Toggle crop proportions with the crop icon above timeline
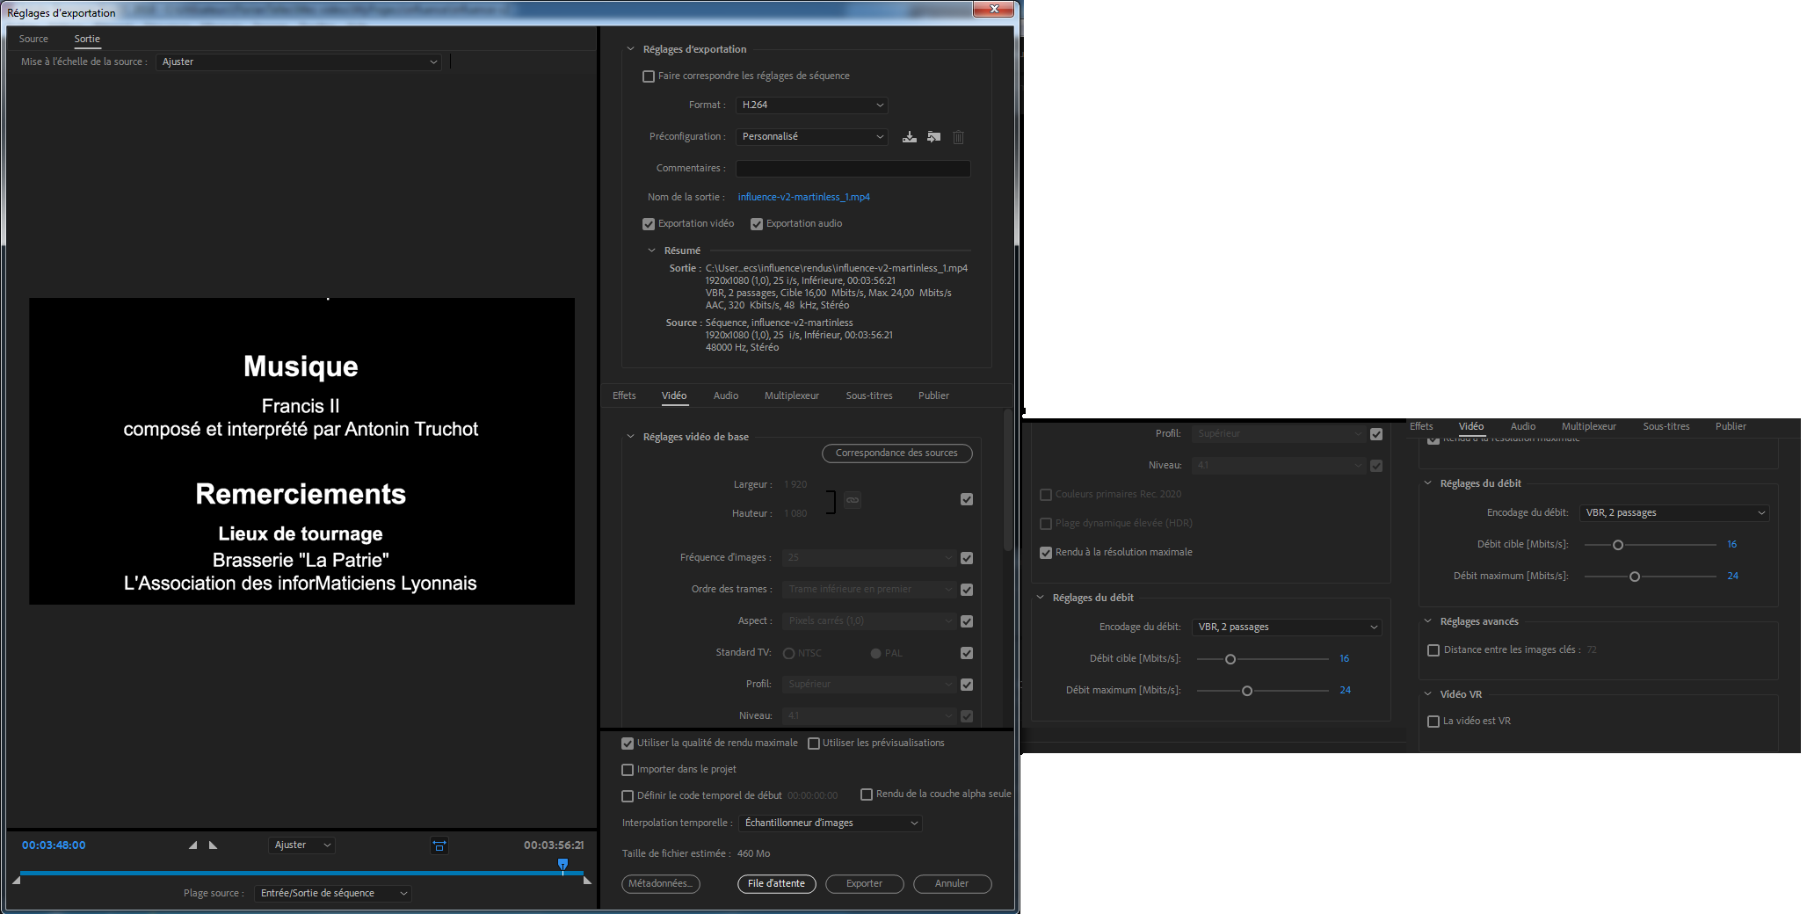The height and width of the screenshot is (914, 1807). pyautogui.click(x=439, y=845)
